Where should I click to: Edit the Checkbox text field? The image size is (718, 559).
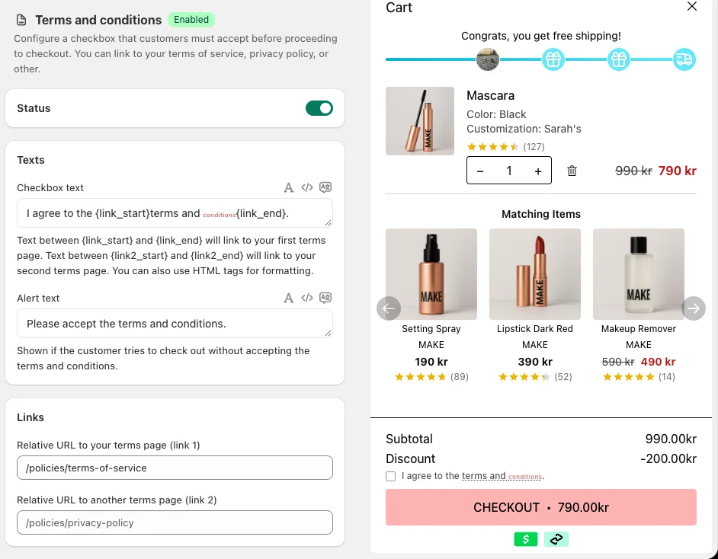coord(175,213)
